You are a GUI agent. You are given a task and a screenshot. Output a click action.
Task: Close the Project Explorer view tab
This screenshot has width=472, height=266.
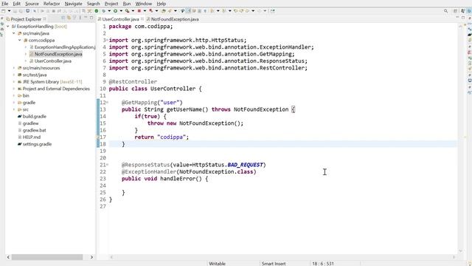coord(45,19)
